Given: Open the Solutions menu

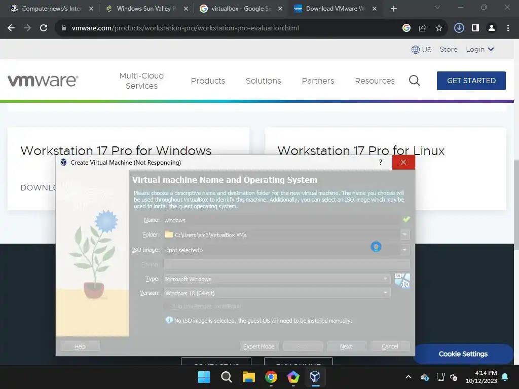Looking at the screenshot, I should (264, 81).
